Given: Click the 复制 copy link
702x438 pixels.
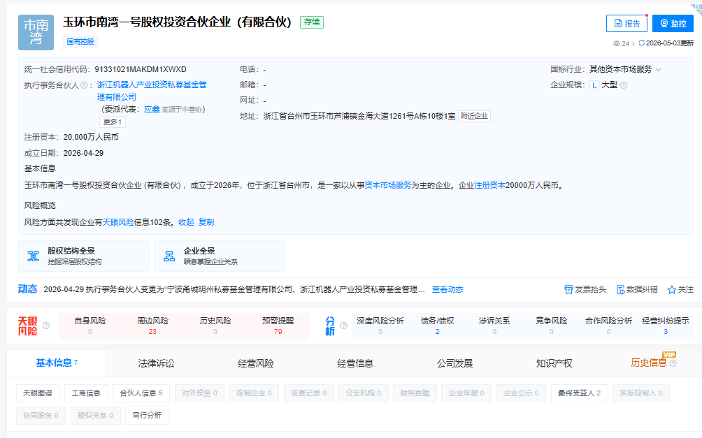Looking at the screenshot, I should (x=206, y=222).
